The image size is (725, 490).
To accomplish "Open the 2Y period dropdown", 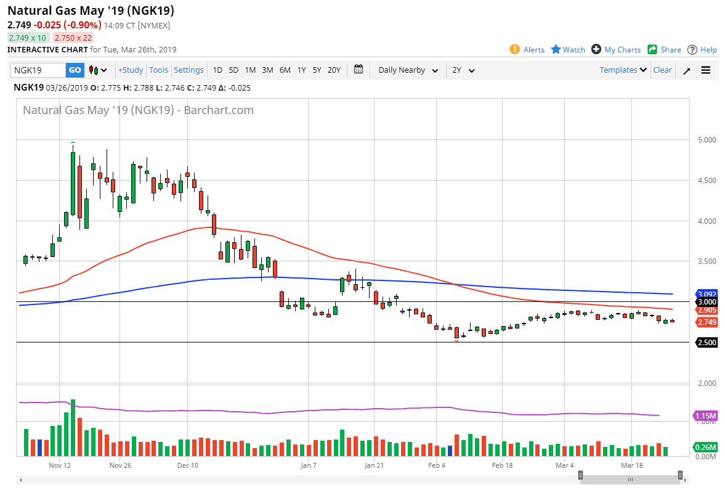I will pyautogui.click(x=464, y=70).
